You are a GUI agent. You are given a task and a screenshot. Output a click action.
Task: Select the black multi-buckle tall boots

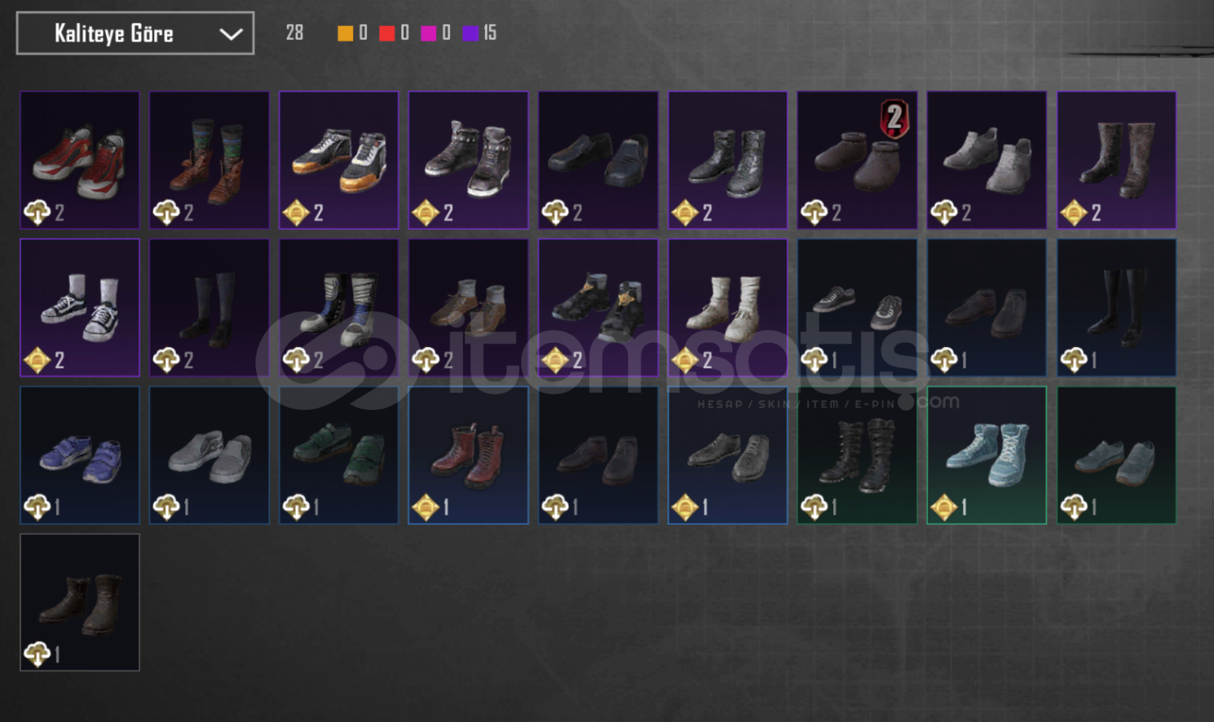coord(858,455)
